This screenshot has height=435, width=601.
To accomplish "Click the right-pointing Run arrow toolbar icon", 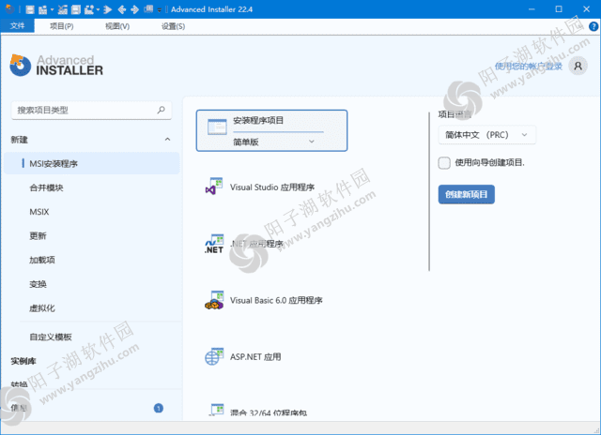I will [108, 9].
